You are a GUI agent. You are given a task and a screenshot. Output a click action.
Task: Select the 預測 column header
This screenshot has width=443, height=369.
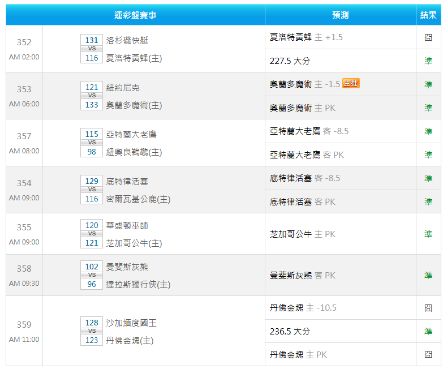[340, 15]
